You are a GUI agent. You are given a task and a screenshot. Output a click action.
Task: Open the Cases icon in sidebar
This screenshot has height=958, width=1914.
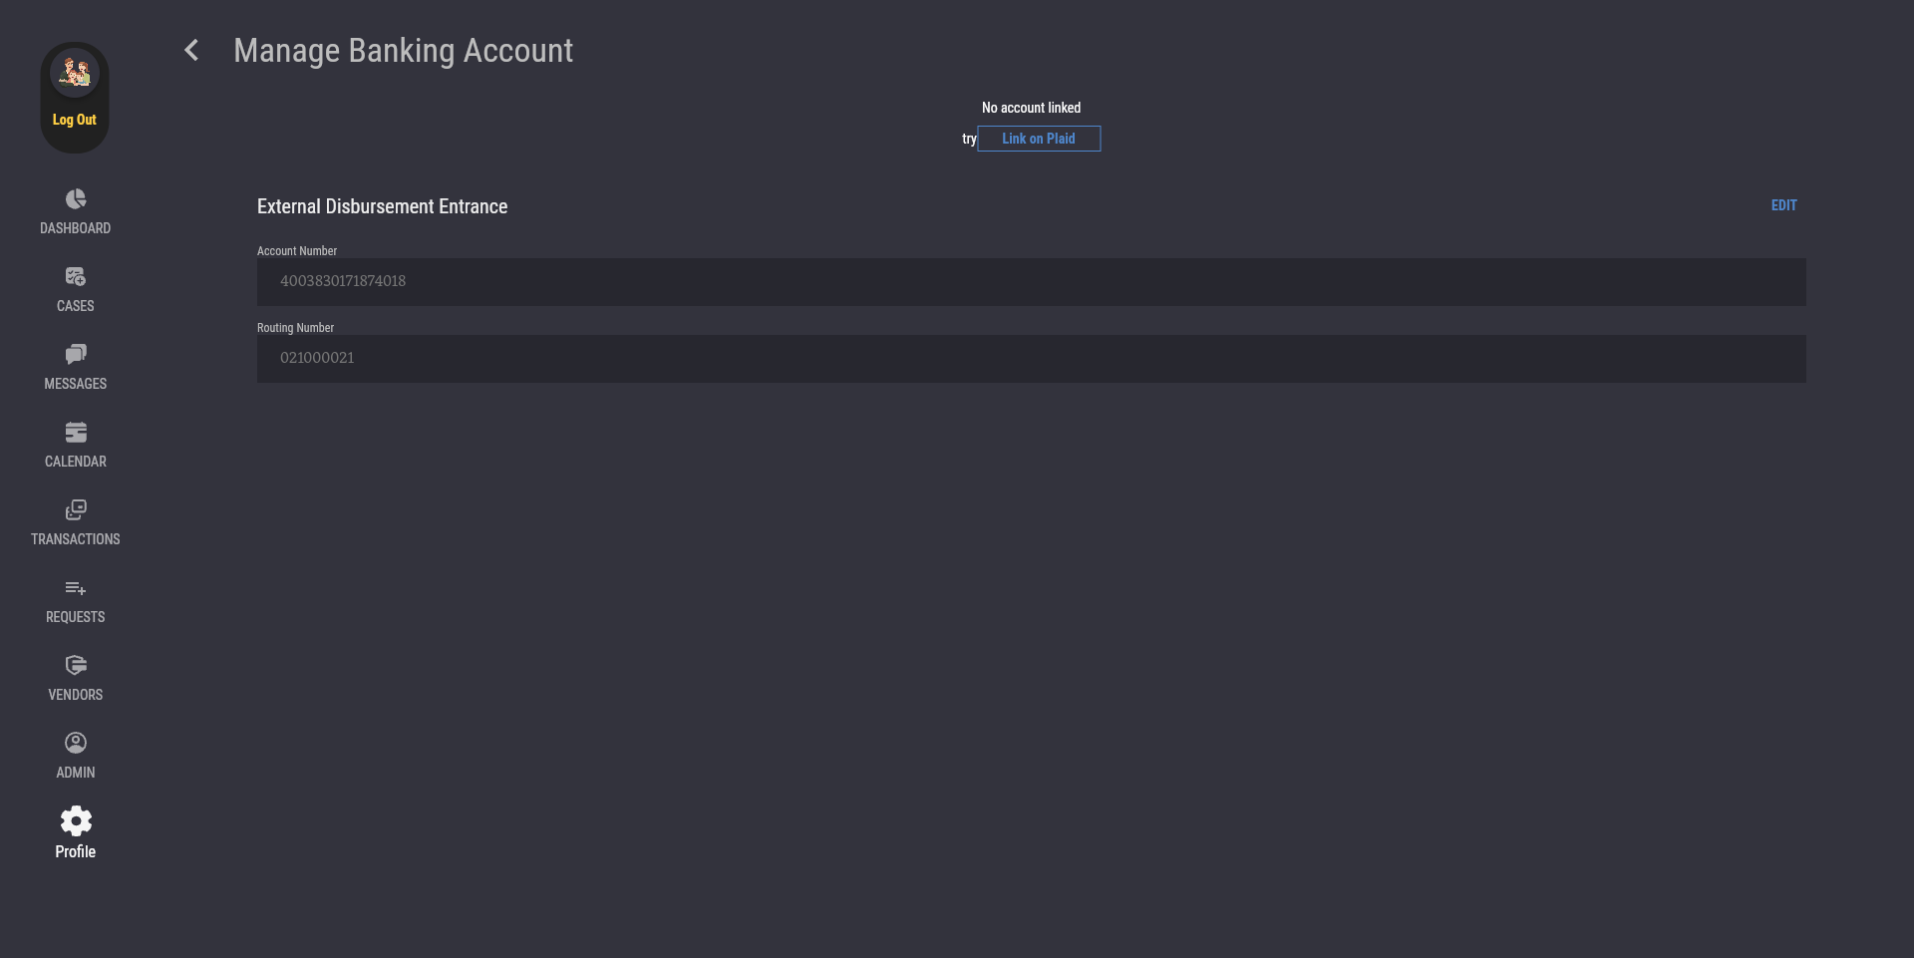click(x=76, y=277)
